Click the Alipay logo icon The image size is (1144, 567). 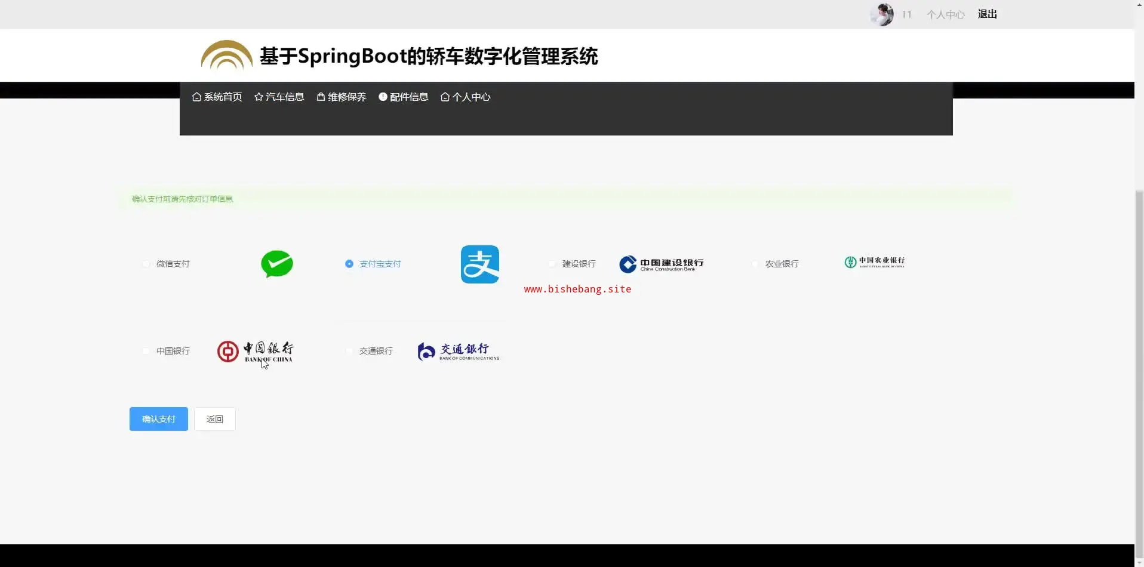[480, 264]
